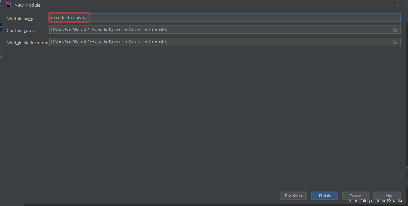This screenshot has height=206, width=408.
Task: Click the Module name input field
Action: 225,18
